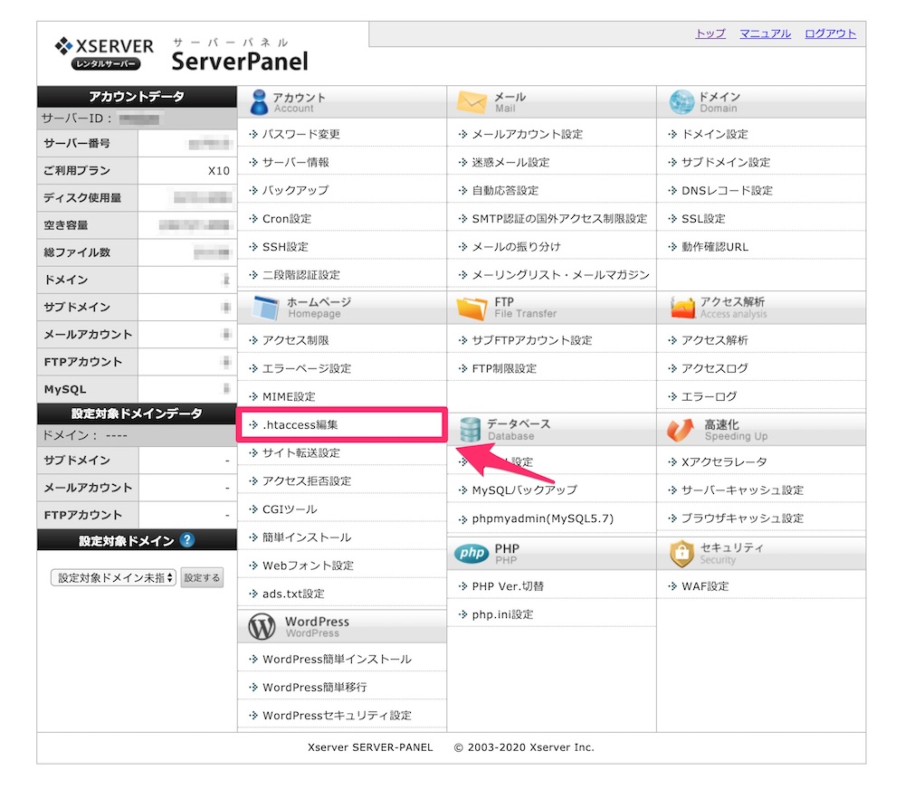Open 二段階認証設定
This screenshot has height=789, width=905.
(300, 275)
